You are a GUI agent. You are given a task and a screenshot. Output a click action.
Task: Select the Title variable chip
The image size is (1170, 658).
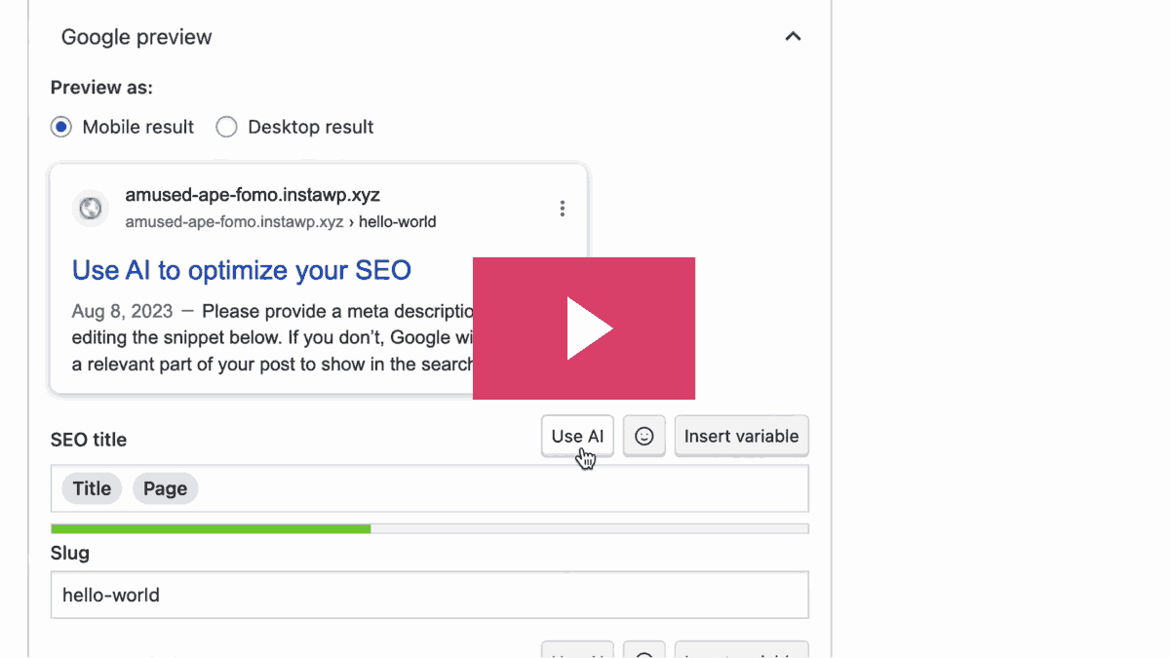click(92, 488)
